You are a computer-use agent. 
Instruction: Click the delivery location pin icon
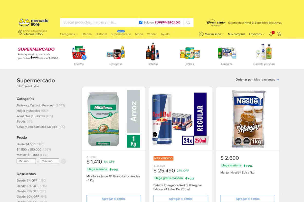(20, 33)
